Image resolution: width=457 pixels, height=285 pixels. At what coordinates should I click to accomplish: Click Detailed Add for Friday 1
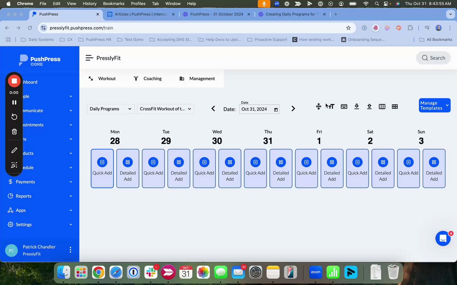[332, 169]
